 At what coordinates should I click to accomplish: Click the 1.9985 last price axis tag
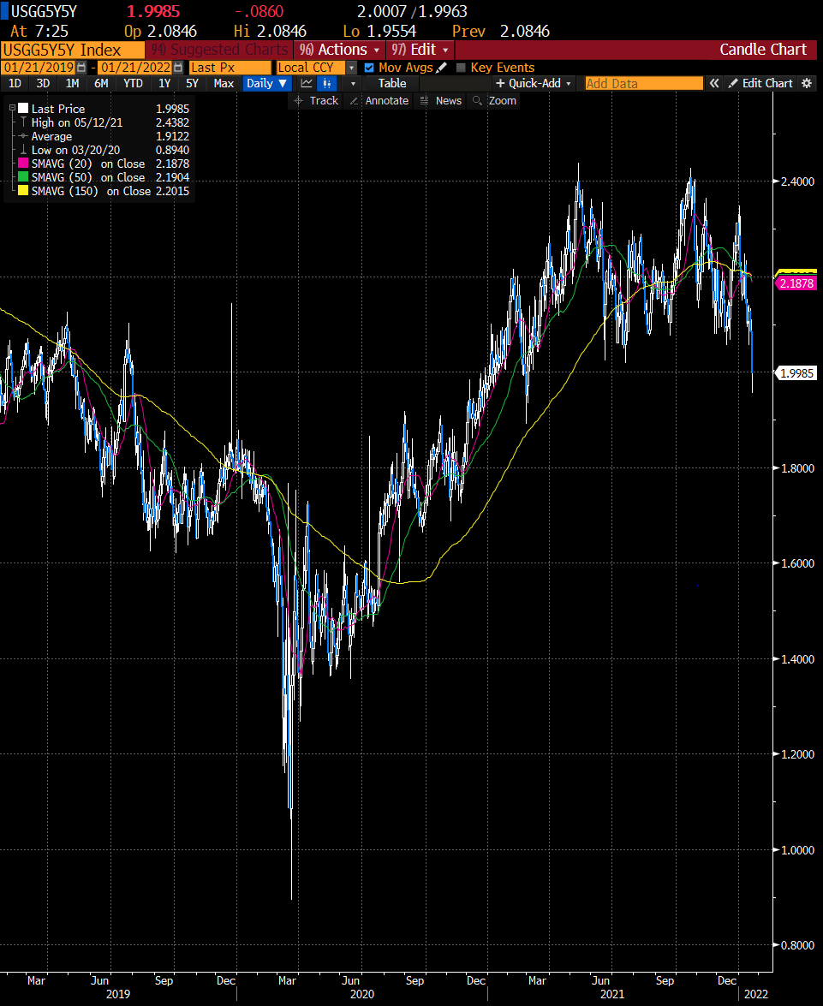point(796,373)
